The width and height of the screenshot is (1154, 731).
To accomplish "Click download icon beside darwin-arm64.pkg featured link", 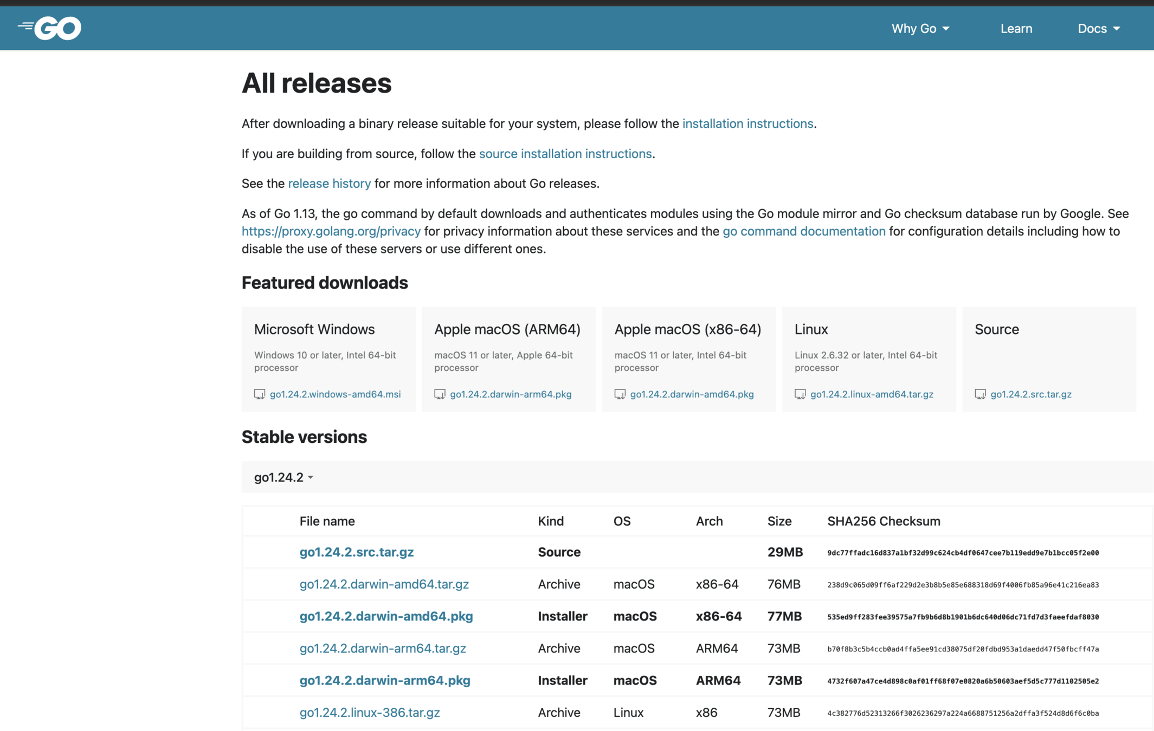I will pyautogui.click(x=440, y=394).
